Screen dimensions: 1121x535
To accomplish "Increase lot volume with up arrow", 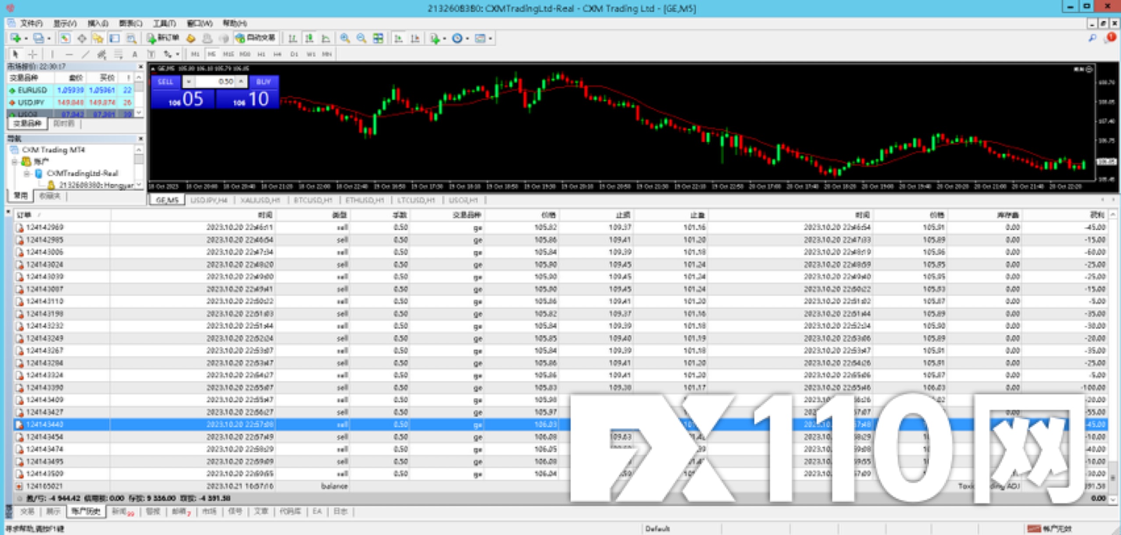I will tap(241, 81).
